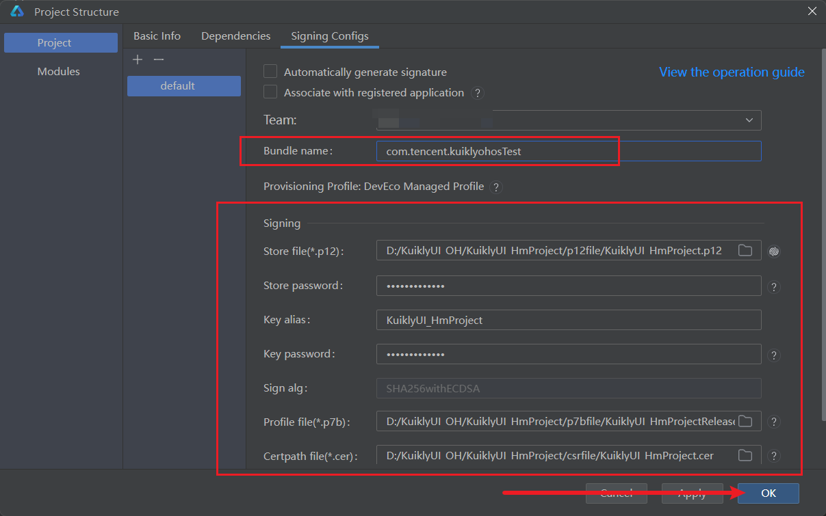Click the Provisioning Profile: DevEco Managed Profile text
The height and width of the screenshot is (516, 826).
pyautogui.click(x=374, y=187)
